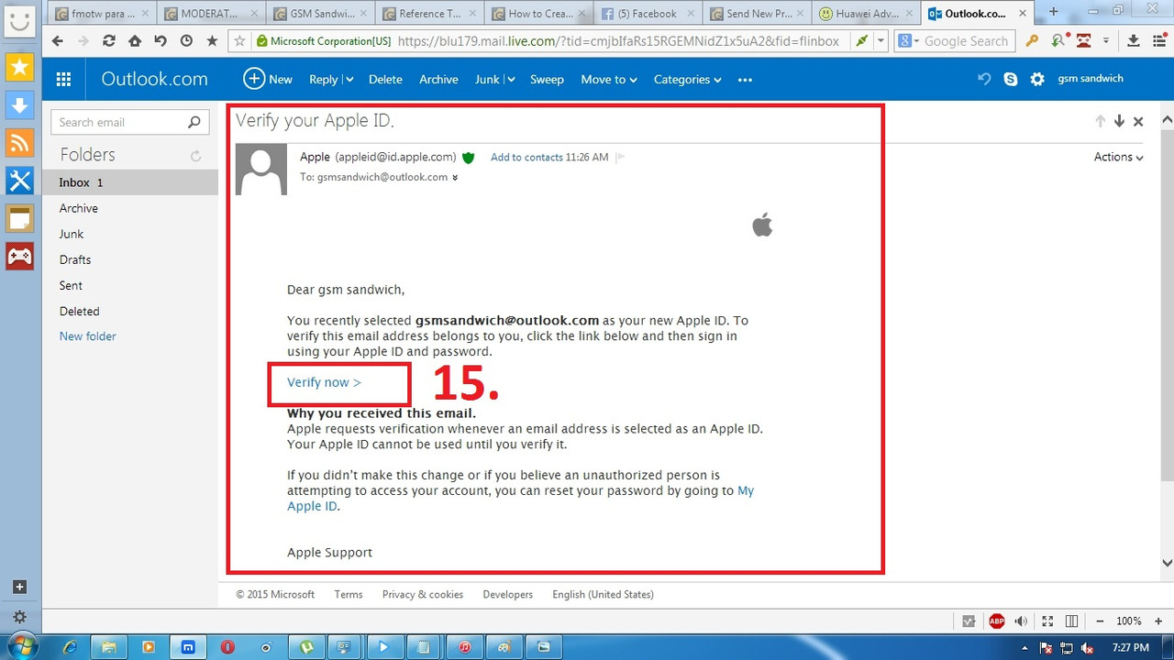The image size is (1174, 660).
Task: Open the Move to dropdown
Action: pos(609,80)
